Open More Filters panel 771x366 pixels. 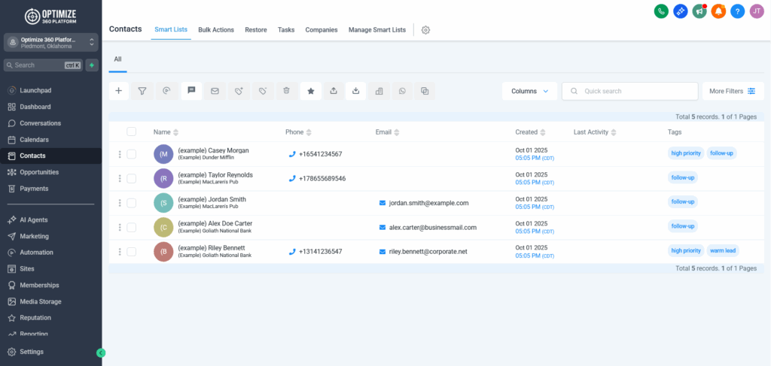click(x=733, y=91)
